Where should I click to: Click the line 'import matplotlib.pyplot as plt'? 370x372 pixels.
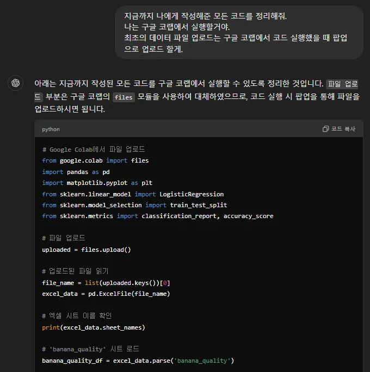click(x=97, y=183)
